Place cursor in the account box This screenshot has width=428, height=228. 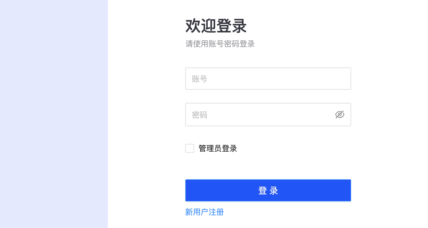pyautogui.click(x=268, y=79)
